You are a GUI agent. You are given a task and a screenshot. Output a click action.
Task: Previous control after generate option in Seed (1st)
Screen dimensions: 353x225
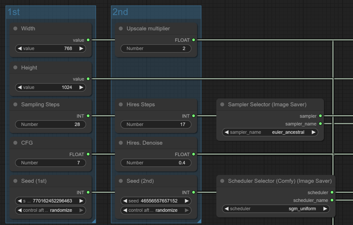click(x=19, y=210)
